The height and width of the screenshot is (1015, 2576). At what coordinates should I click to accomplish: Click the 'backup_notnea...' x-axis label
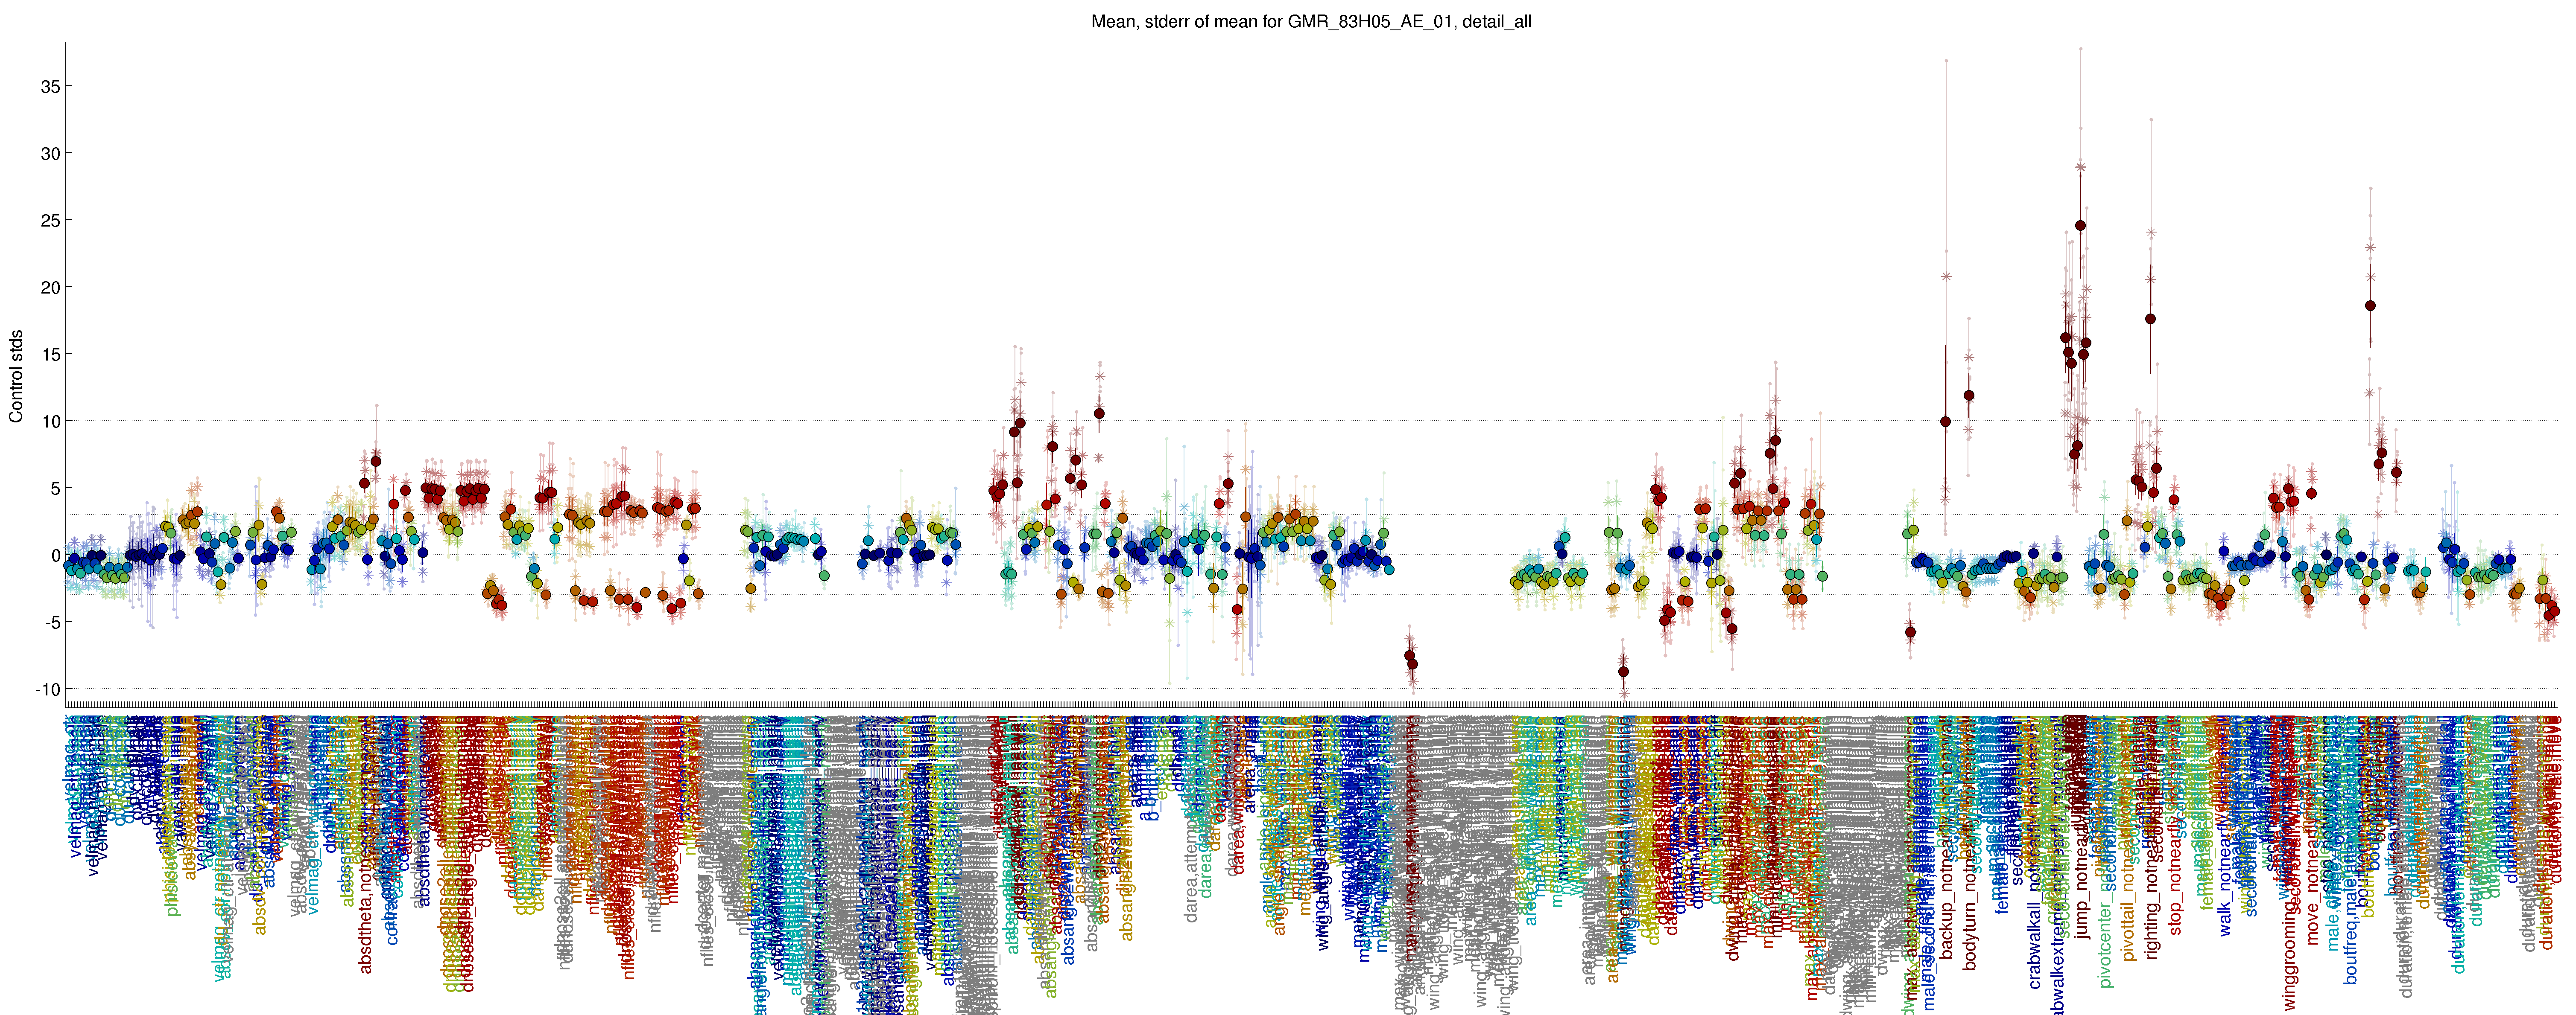(1946, 891)
